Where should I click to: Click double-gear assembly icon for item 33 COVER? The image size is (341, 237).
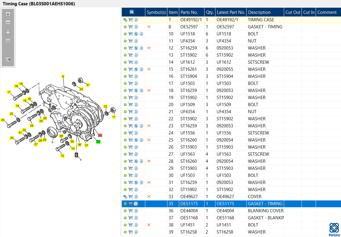(x=125, y=197)
